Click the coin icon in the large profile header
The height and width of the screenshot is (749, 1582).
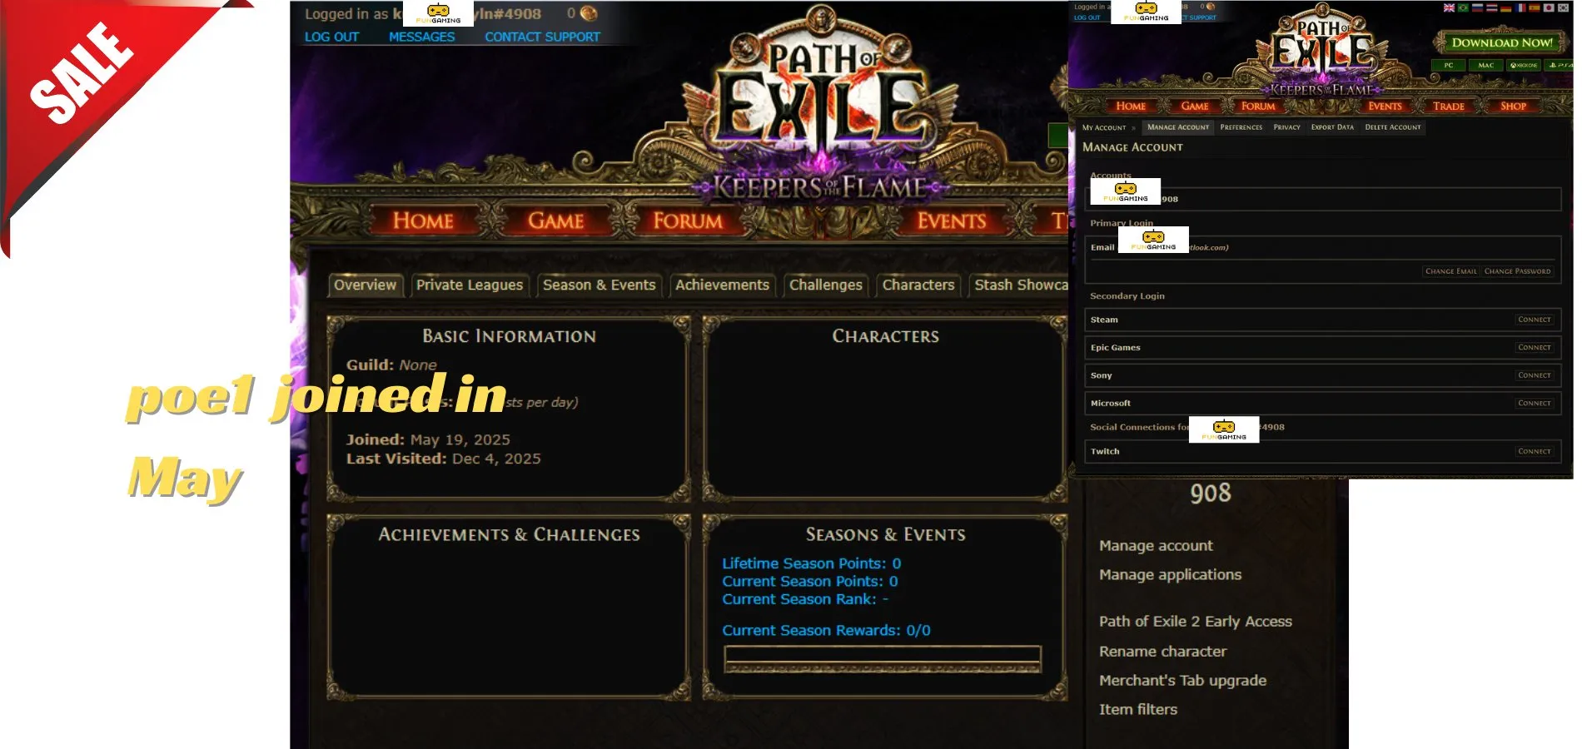pos(589,13)
